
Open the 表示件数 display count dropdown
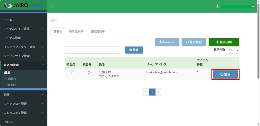click(x=232, y=50)
